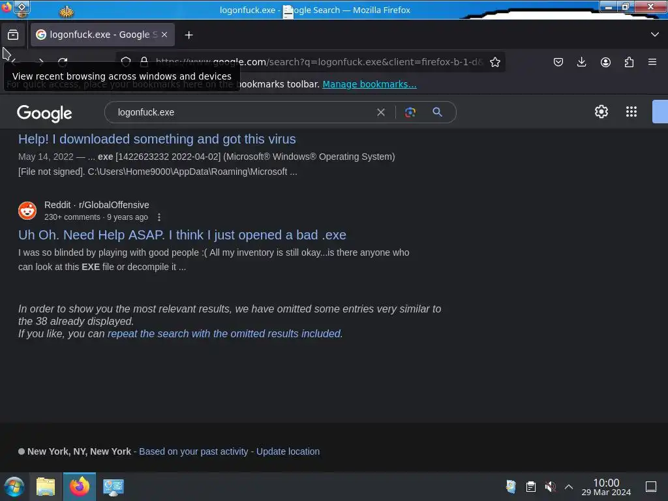The height and width of the screenshot is (501, 668).
Task: Close the logonfuck.exe Google Search tab
Action: click(164, 35)
